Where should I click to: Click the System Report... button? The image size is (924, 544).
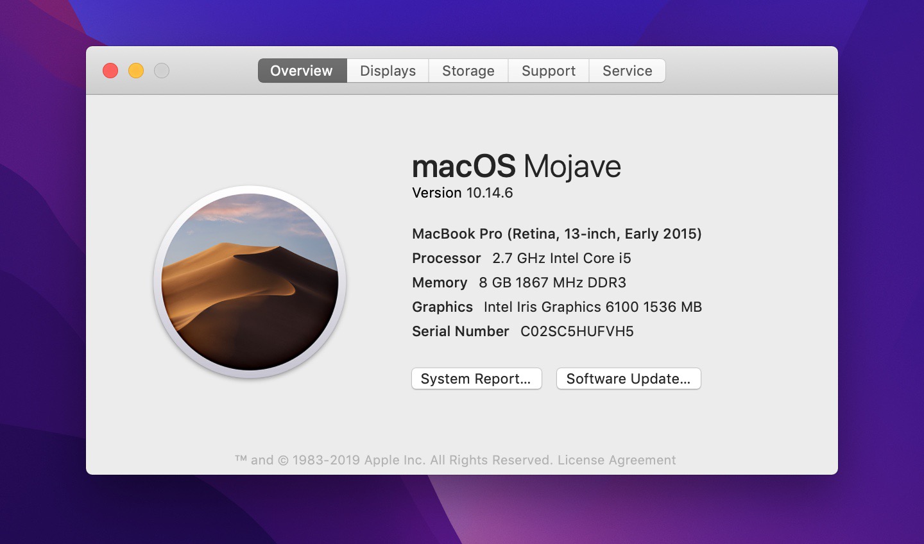point(476,378)
